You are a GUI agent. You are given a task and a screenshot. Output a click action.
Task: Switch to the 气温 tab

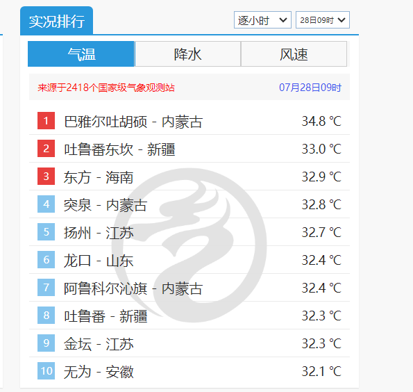pyautogui.click(x=81, y=54)
